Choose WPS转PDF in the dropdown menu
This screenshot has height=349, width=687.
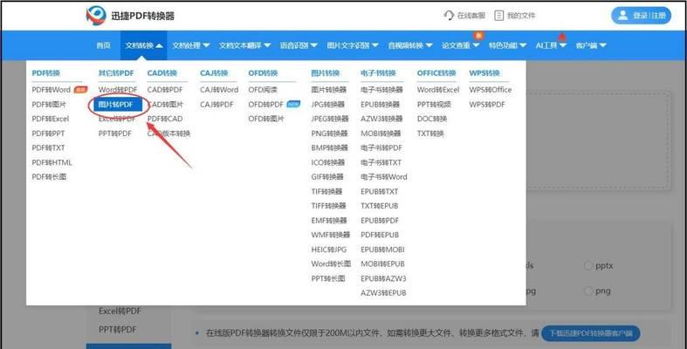point(487,104)
